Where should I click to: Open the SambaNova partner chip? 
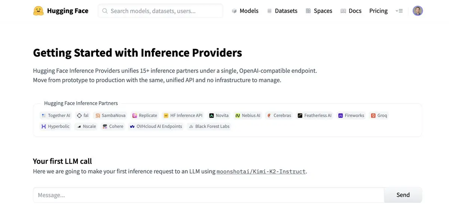click(110, 115)
